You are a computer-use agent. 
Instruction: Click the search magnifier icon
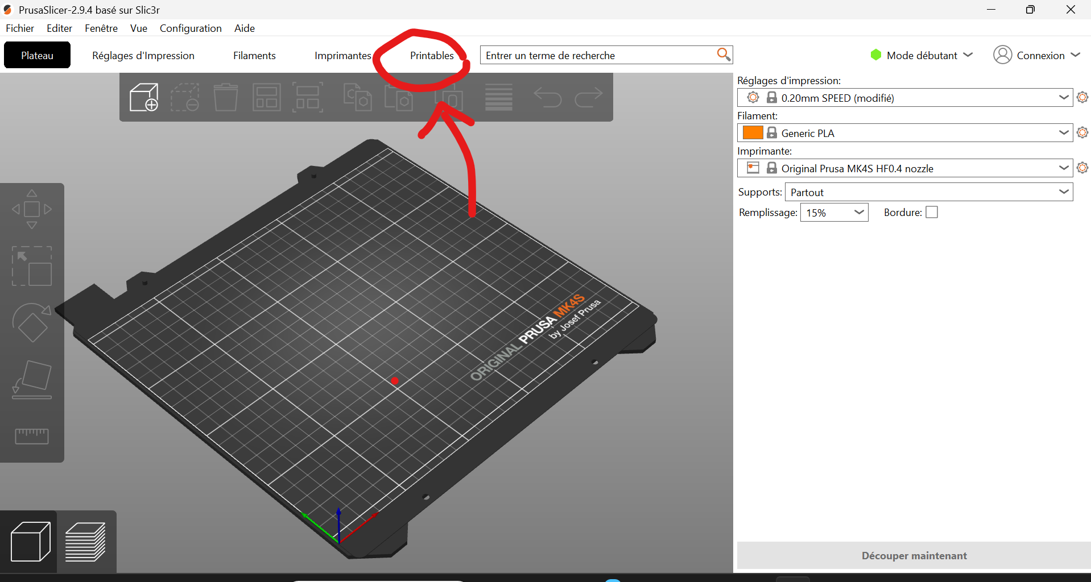pos(723,55)
